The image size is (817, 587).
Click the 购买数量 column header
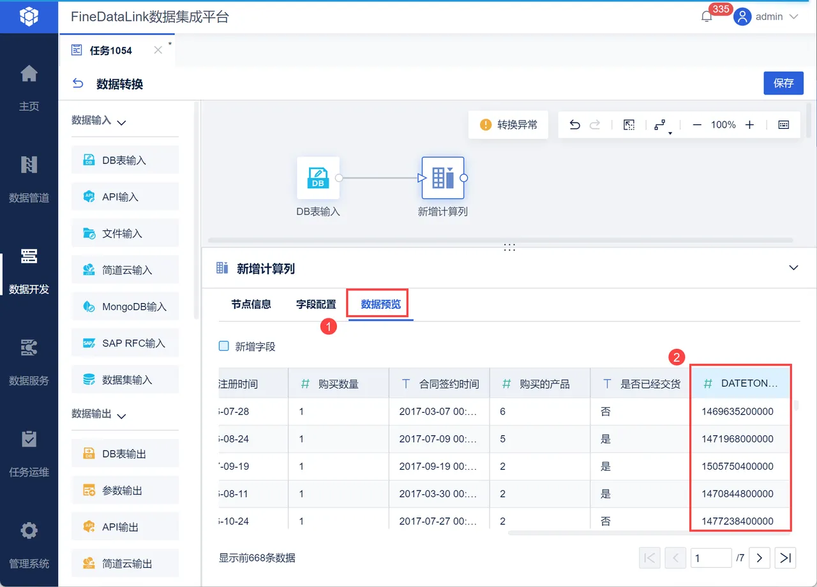click(x=338, y=383)
